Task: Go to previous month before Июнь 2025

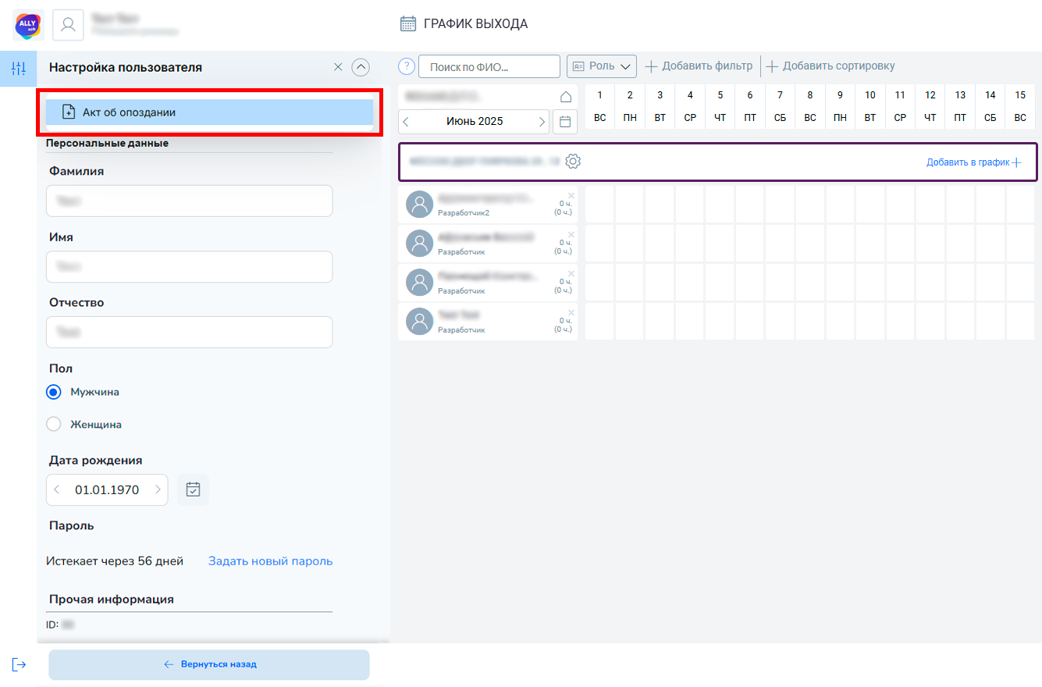Action: pyautogui.click(x=406, y=122)
